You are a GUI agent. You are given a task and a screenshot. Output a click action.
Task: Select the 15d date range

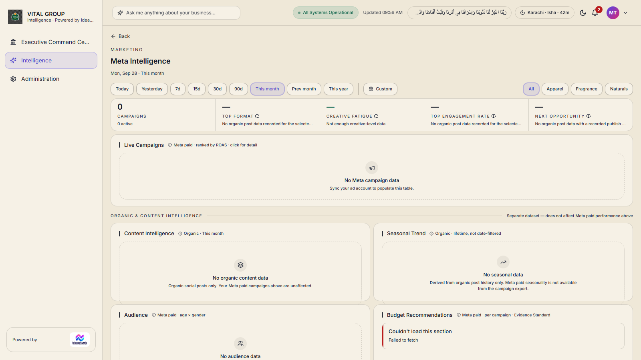(x=197, y=89)
